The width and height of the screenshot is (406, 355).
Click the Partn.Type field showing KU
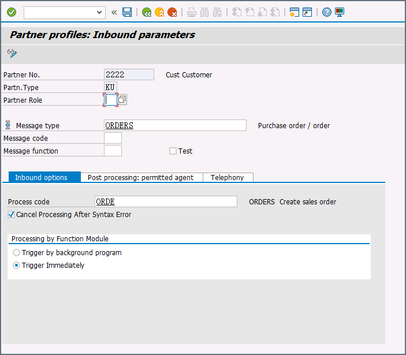pyautogui.click(x=110, y=87)
